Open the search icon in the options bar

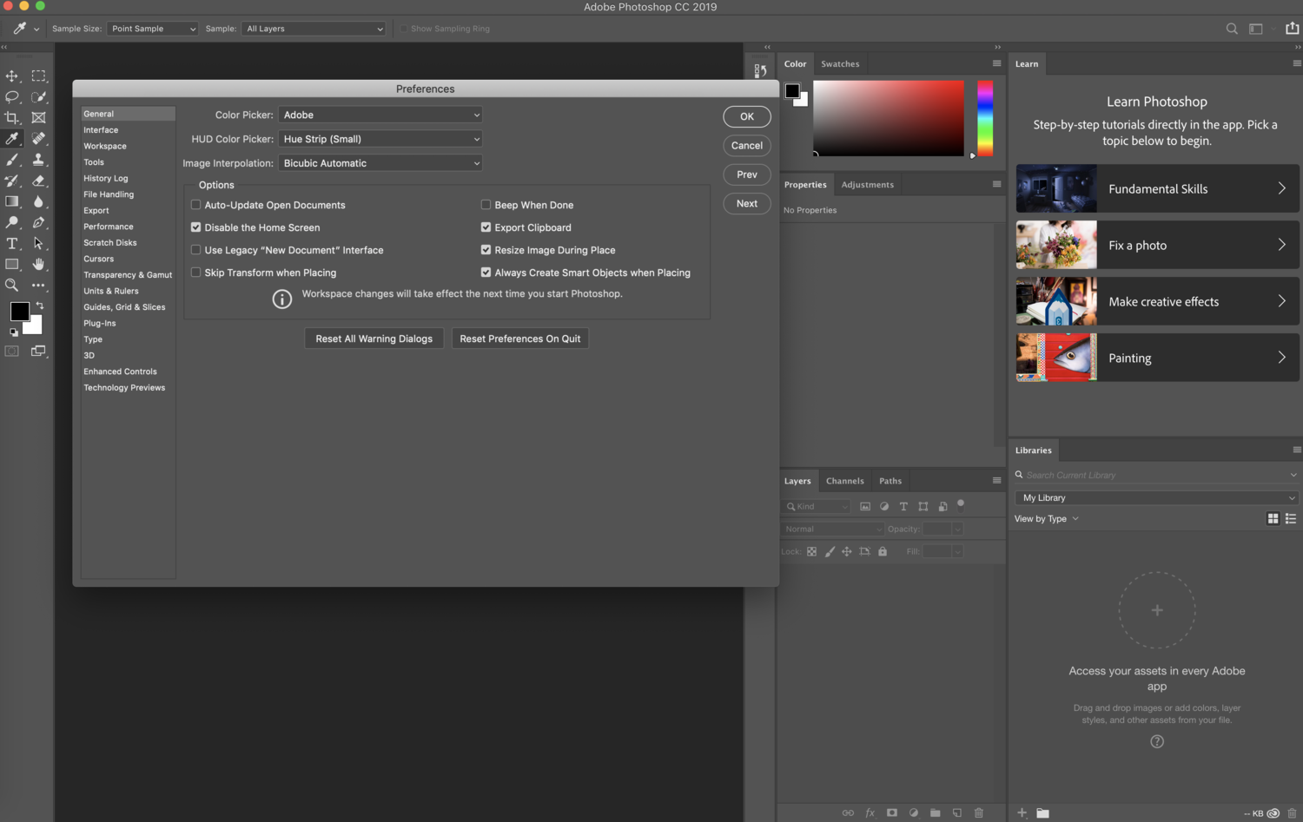(x=1232, y=29)
